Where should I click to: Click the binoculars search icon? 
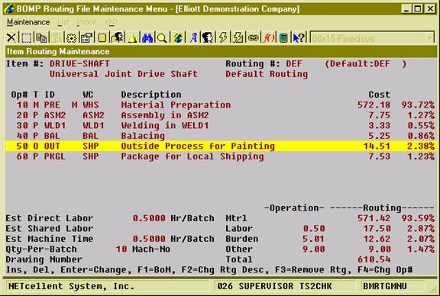(147, 38)
